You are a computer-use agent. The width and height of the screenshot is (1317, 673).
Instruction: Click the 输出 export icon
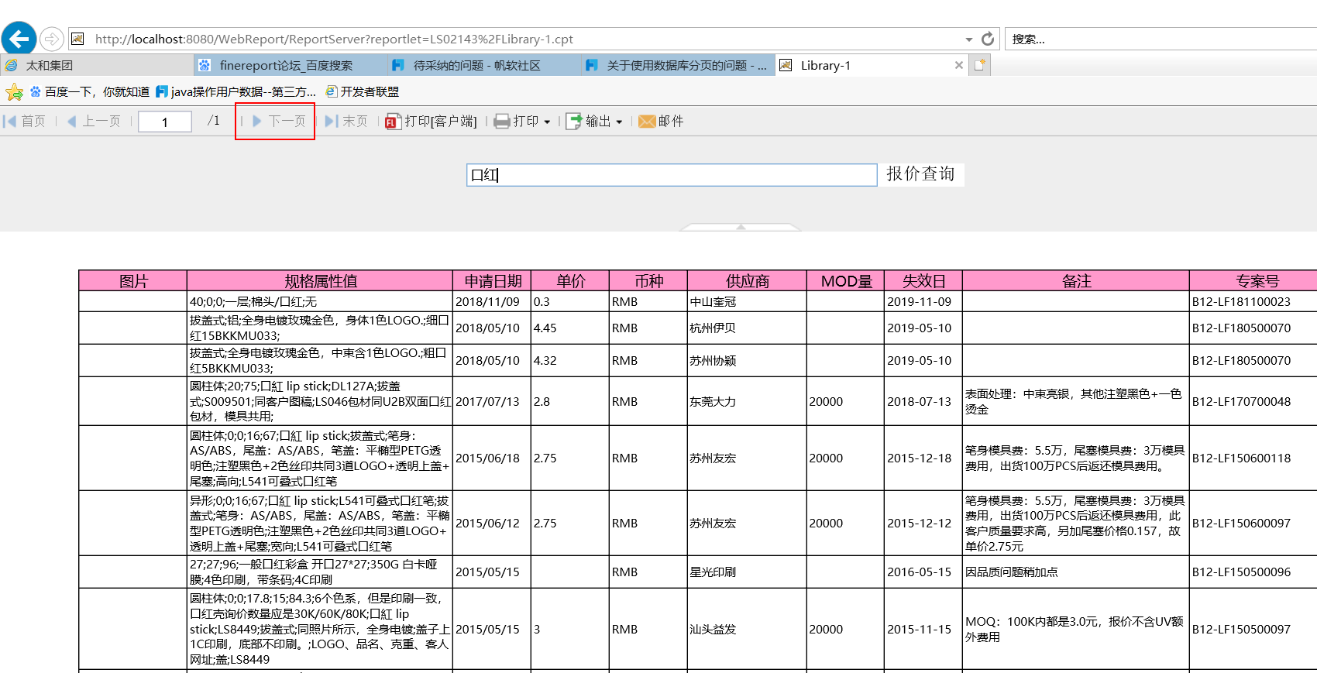click(574, 121)
